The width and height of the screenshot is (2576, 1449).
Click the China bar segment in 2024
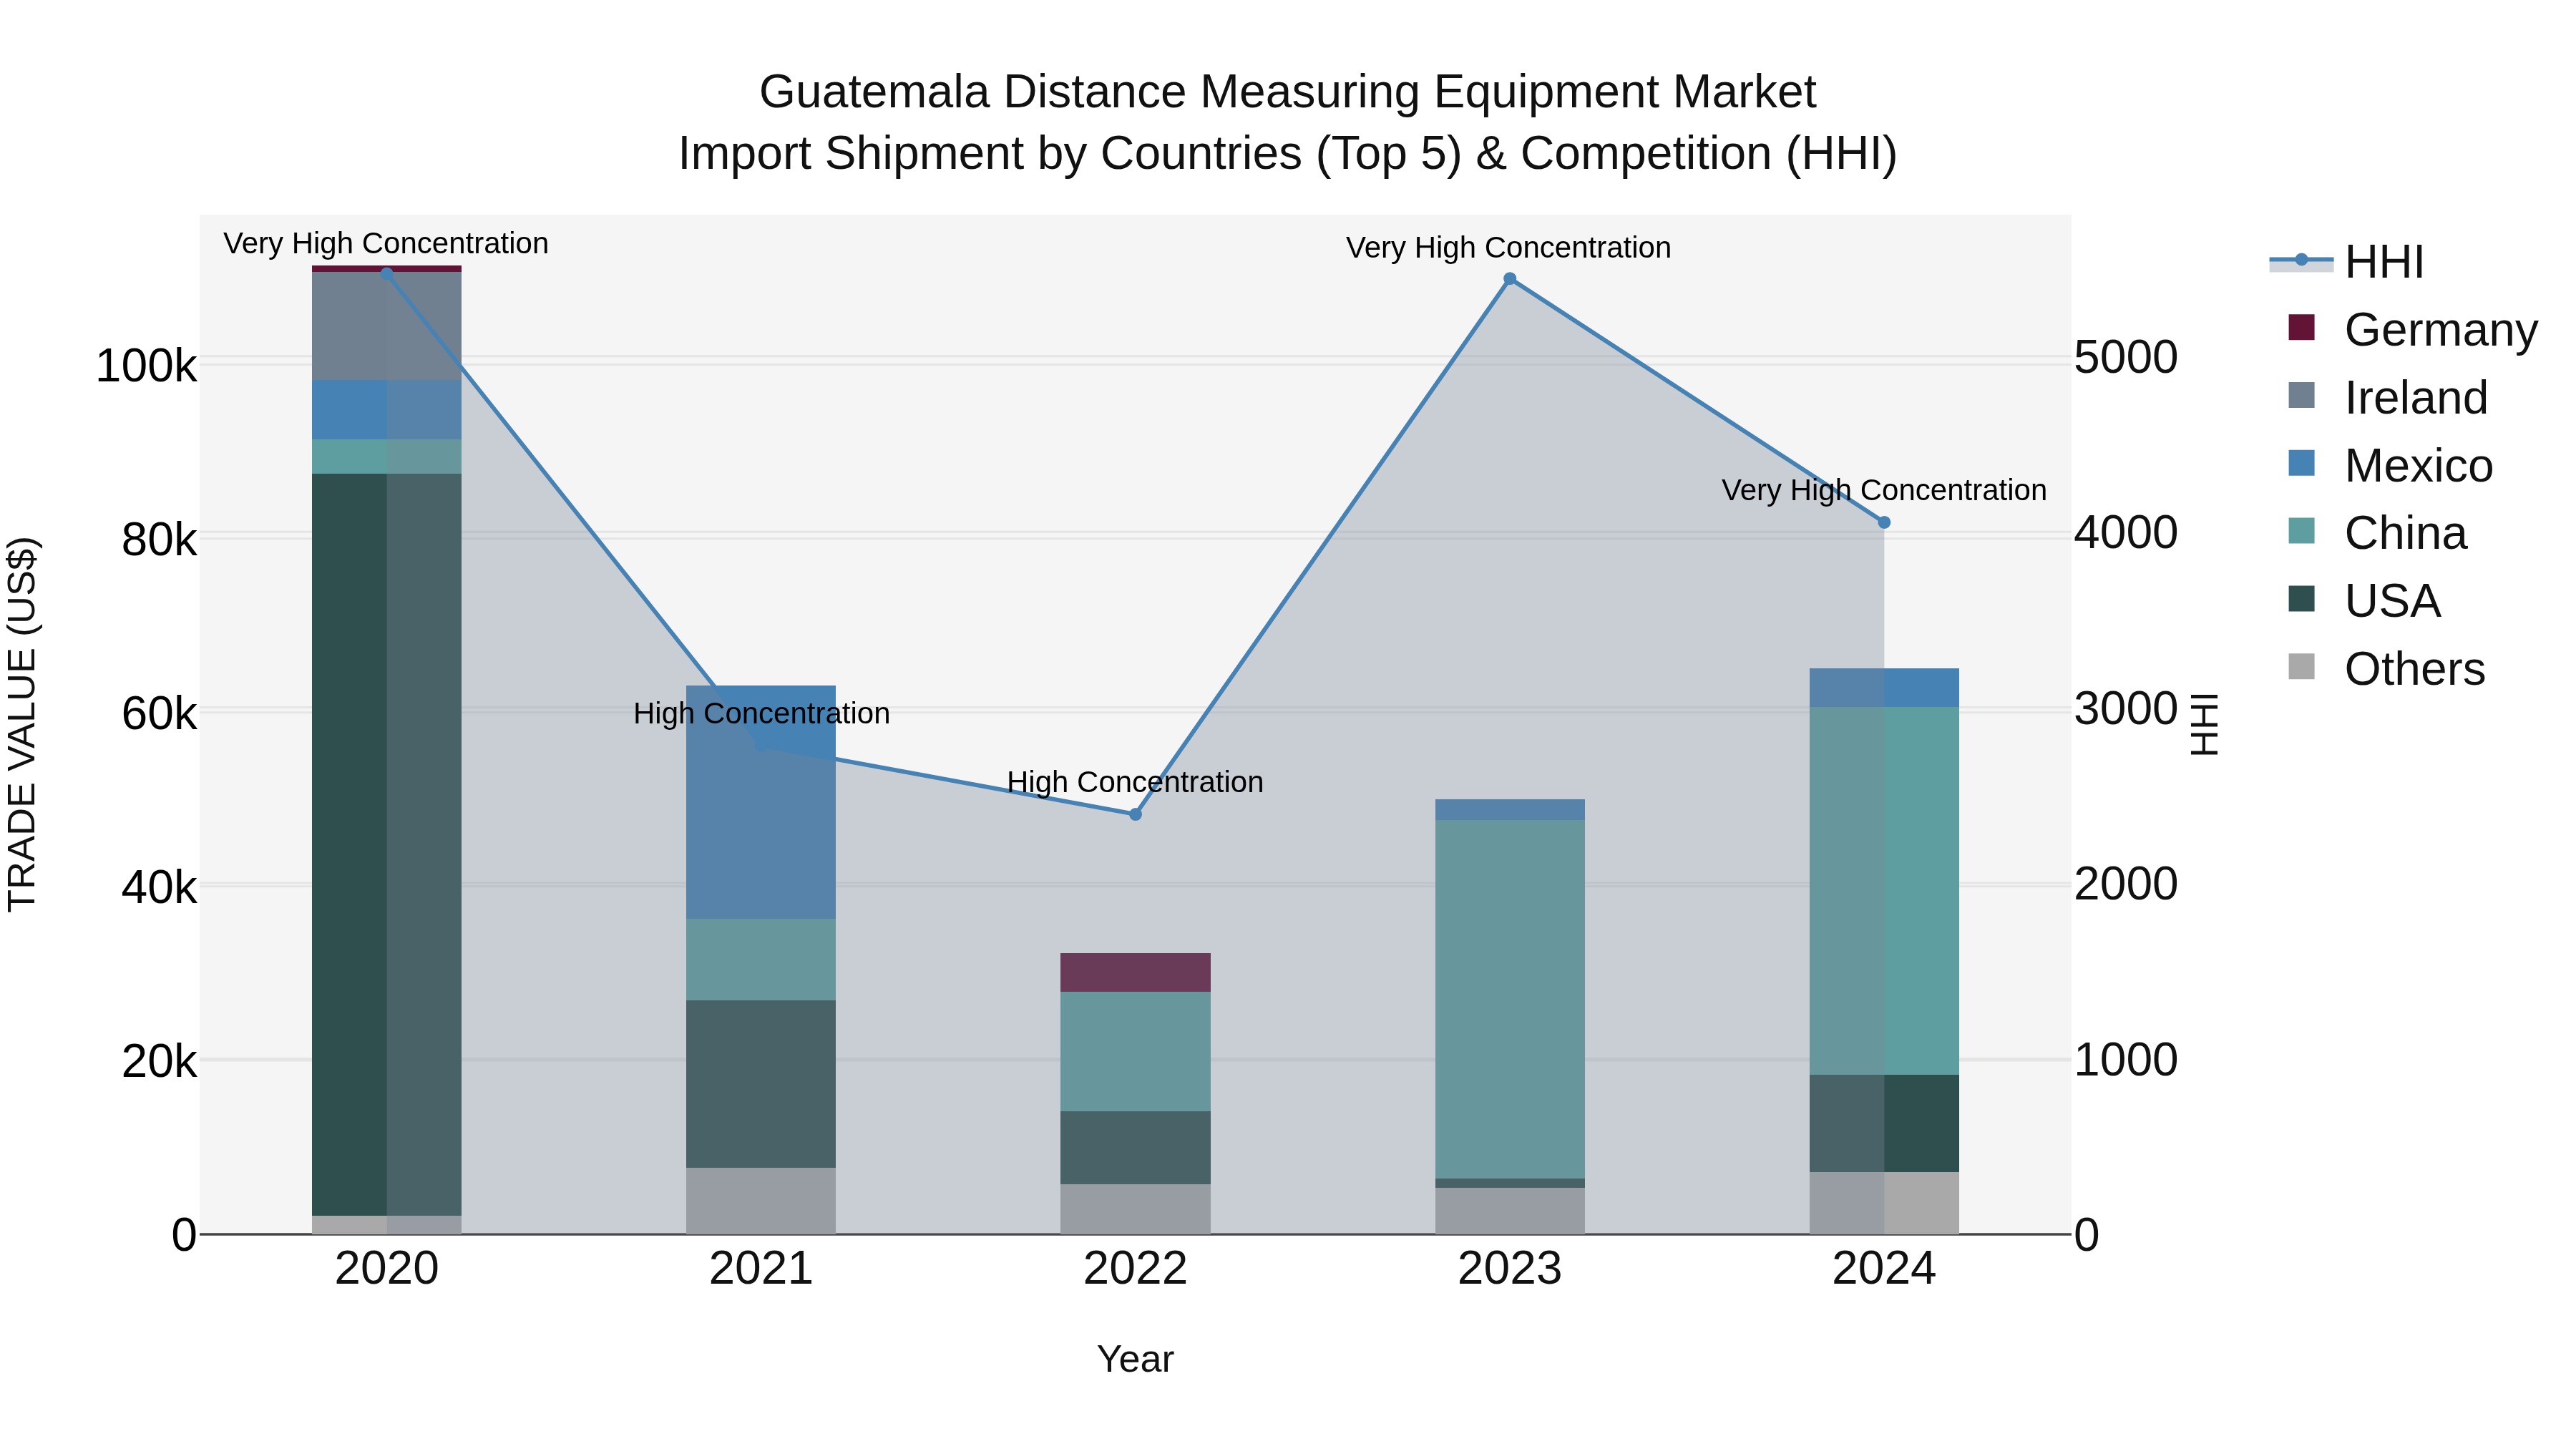1884,891
